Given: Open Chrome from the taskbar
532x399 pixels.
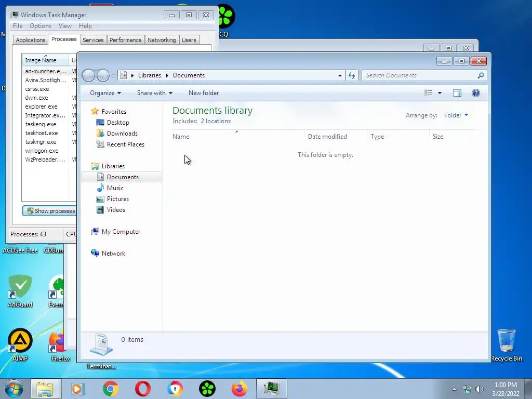Looking at the screenshot, I should pyautogui.click(x=111, y=389).
